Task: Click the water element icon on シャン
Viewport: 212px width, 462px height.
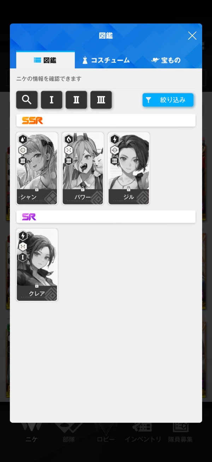Action: (23, 139)
